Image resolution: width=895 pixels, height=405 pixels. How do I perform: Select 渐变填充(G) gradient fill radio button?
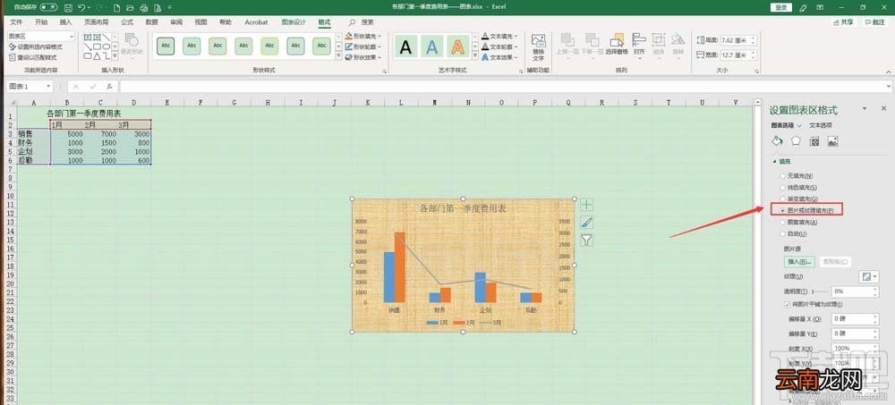[782, 198]
